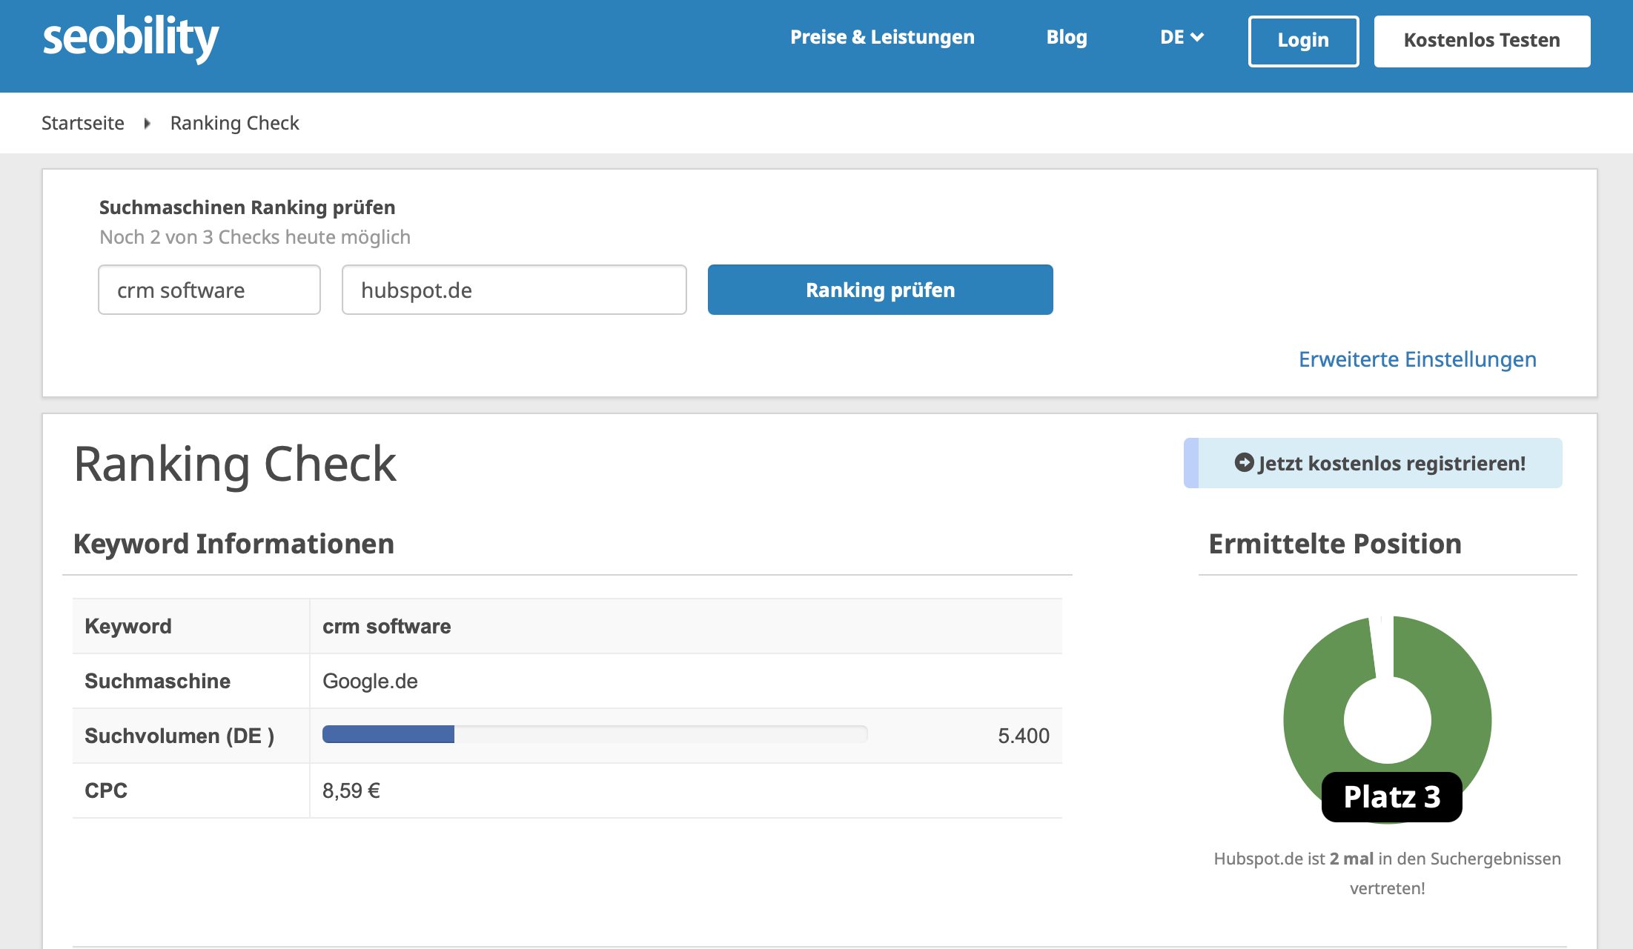Open the Blog menu item

1067,37
